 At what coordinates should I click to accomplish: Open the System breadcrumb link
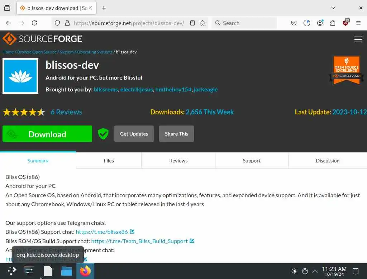(x=66, y=52)
